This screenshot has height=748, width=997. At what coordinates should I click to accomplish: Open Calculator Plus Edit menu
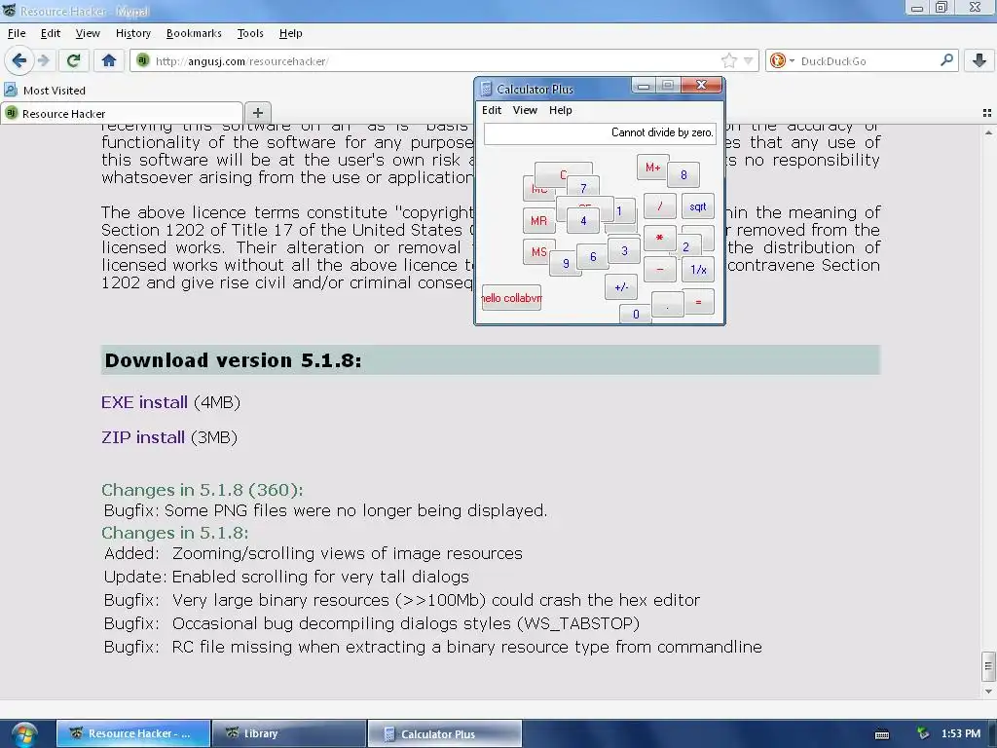492,110
